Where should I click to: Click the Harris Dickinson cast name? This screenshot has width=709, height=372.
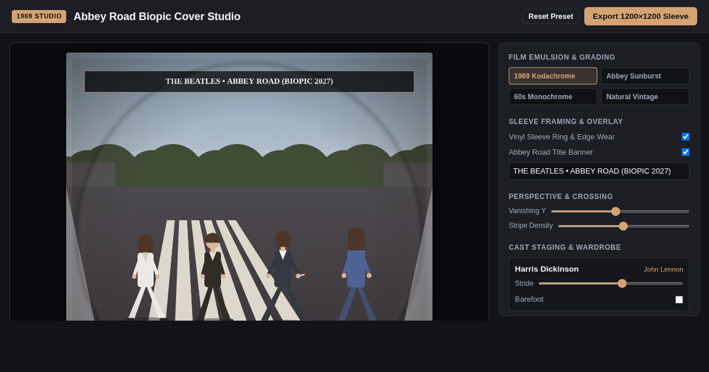(x=547, y=269)
